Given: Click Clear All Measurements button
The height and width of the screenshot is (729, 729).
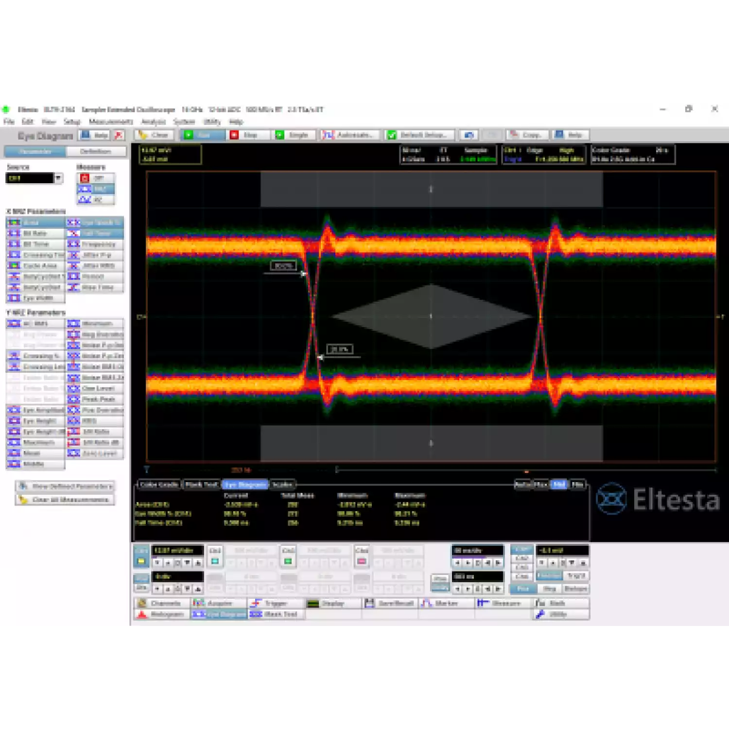Looking at the screenshot, I should [65, 500].
